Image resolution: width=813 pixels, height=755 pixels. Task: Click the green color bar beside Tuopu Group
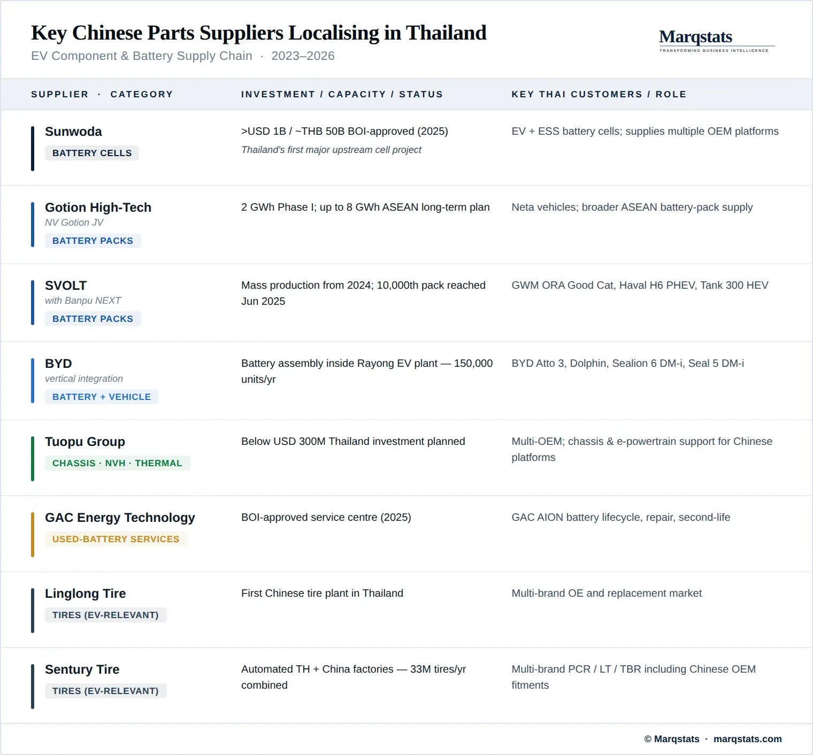pos(33,459)
